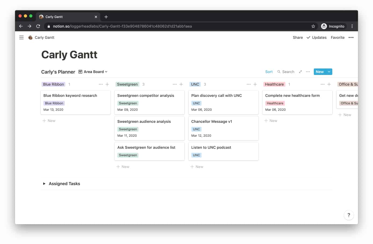
Task: Open the Blue Ribbon column ellipsis menu
Action: (100, 84)
